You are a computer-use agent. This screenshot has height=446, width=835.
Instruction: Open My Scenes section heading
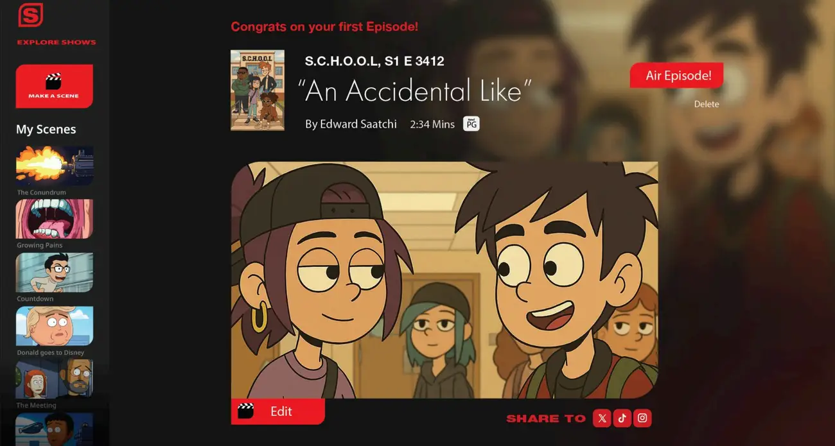(x=46, y=130)
